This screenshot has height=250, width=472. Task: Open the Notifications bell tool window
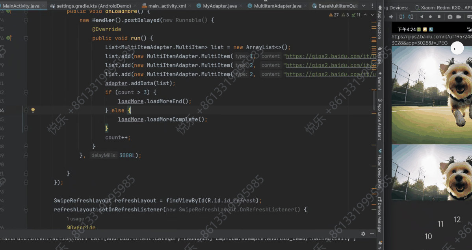click(x=380, y=244)
